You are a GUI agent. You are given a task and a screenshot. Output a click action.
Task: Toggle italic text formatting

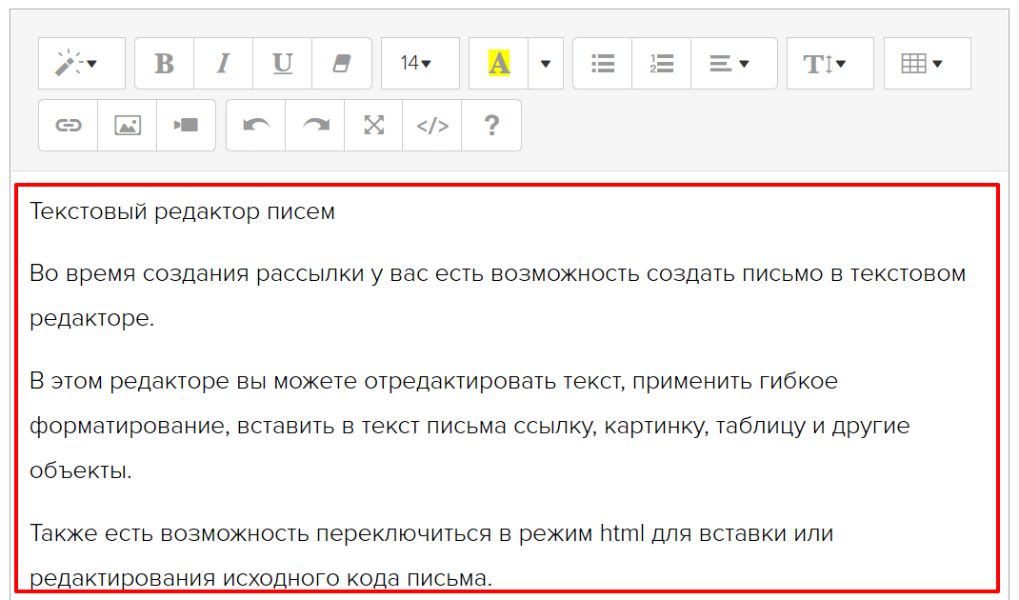(x=224, y=64)
